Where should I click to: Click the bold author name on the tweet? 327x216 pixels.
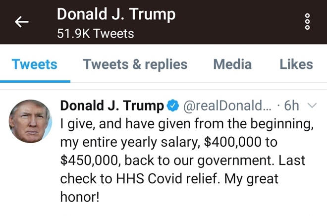pyautogui.click(x=111, y=106)
